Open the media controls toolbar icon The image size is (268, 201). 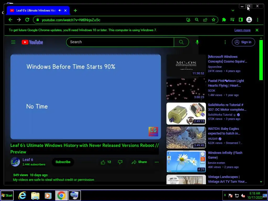(232, 20)
